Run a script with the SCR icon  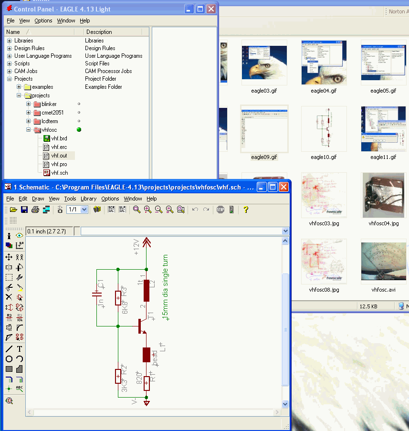tap(111, 210)
